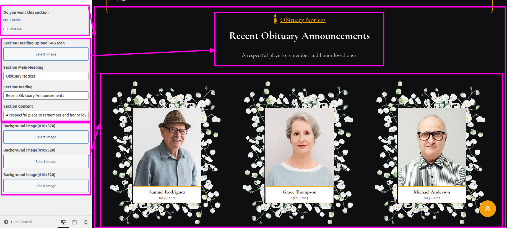This screenshot has height=228, width=507.
Task: Switch to tablet preview icon
Action: [x=75, y=222]
